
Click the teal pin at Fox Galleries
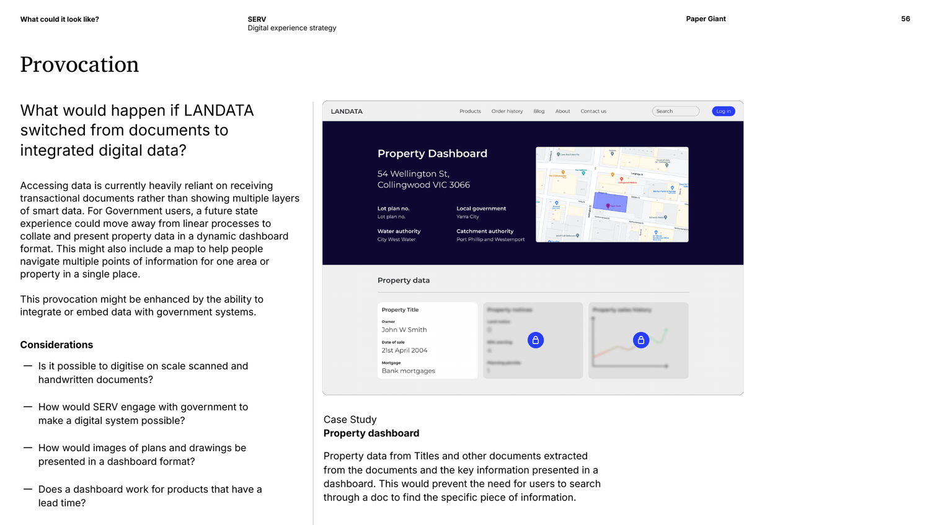click(x=583, y=174)
